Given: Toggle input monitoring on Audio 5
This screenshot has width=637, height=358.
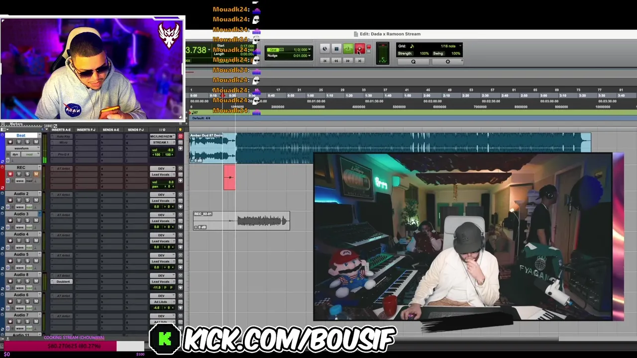Looking at the screenshot, I should pyautogui.click(x=18, y=261).
